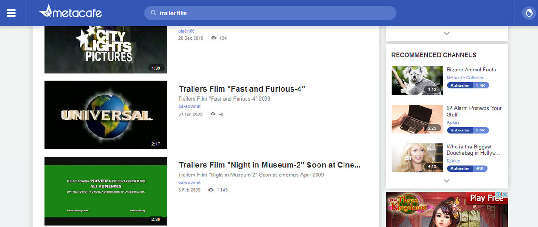538x227 pixels.
Task: Open the koala Bizarre Animal Facts thumbnail
Action: coord(417,80)
